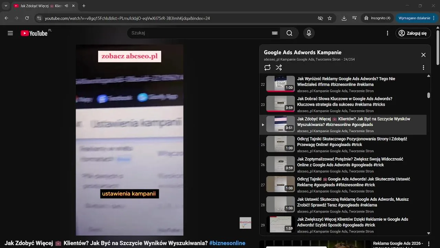The image size is (440, 248).
Task: Click the #biznesonline hashtag in video title
Action: click(227, 243)
